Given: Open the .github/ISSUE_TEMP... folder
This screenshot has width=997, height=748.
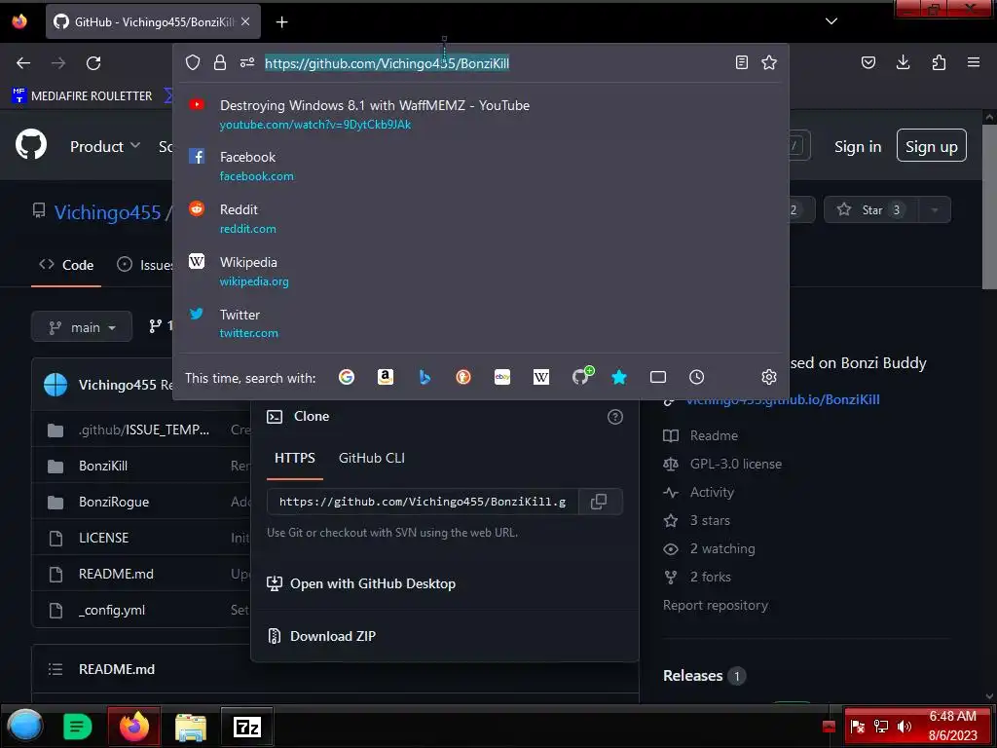Looking at the screenshot, I should click(x=144, y=430).
